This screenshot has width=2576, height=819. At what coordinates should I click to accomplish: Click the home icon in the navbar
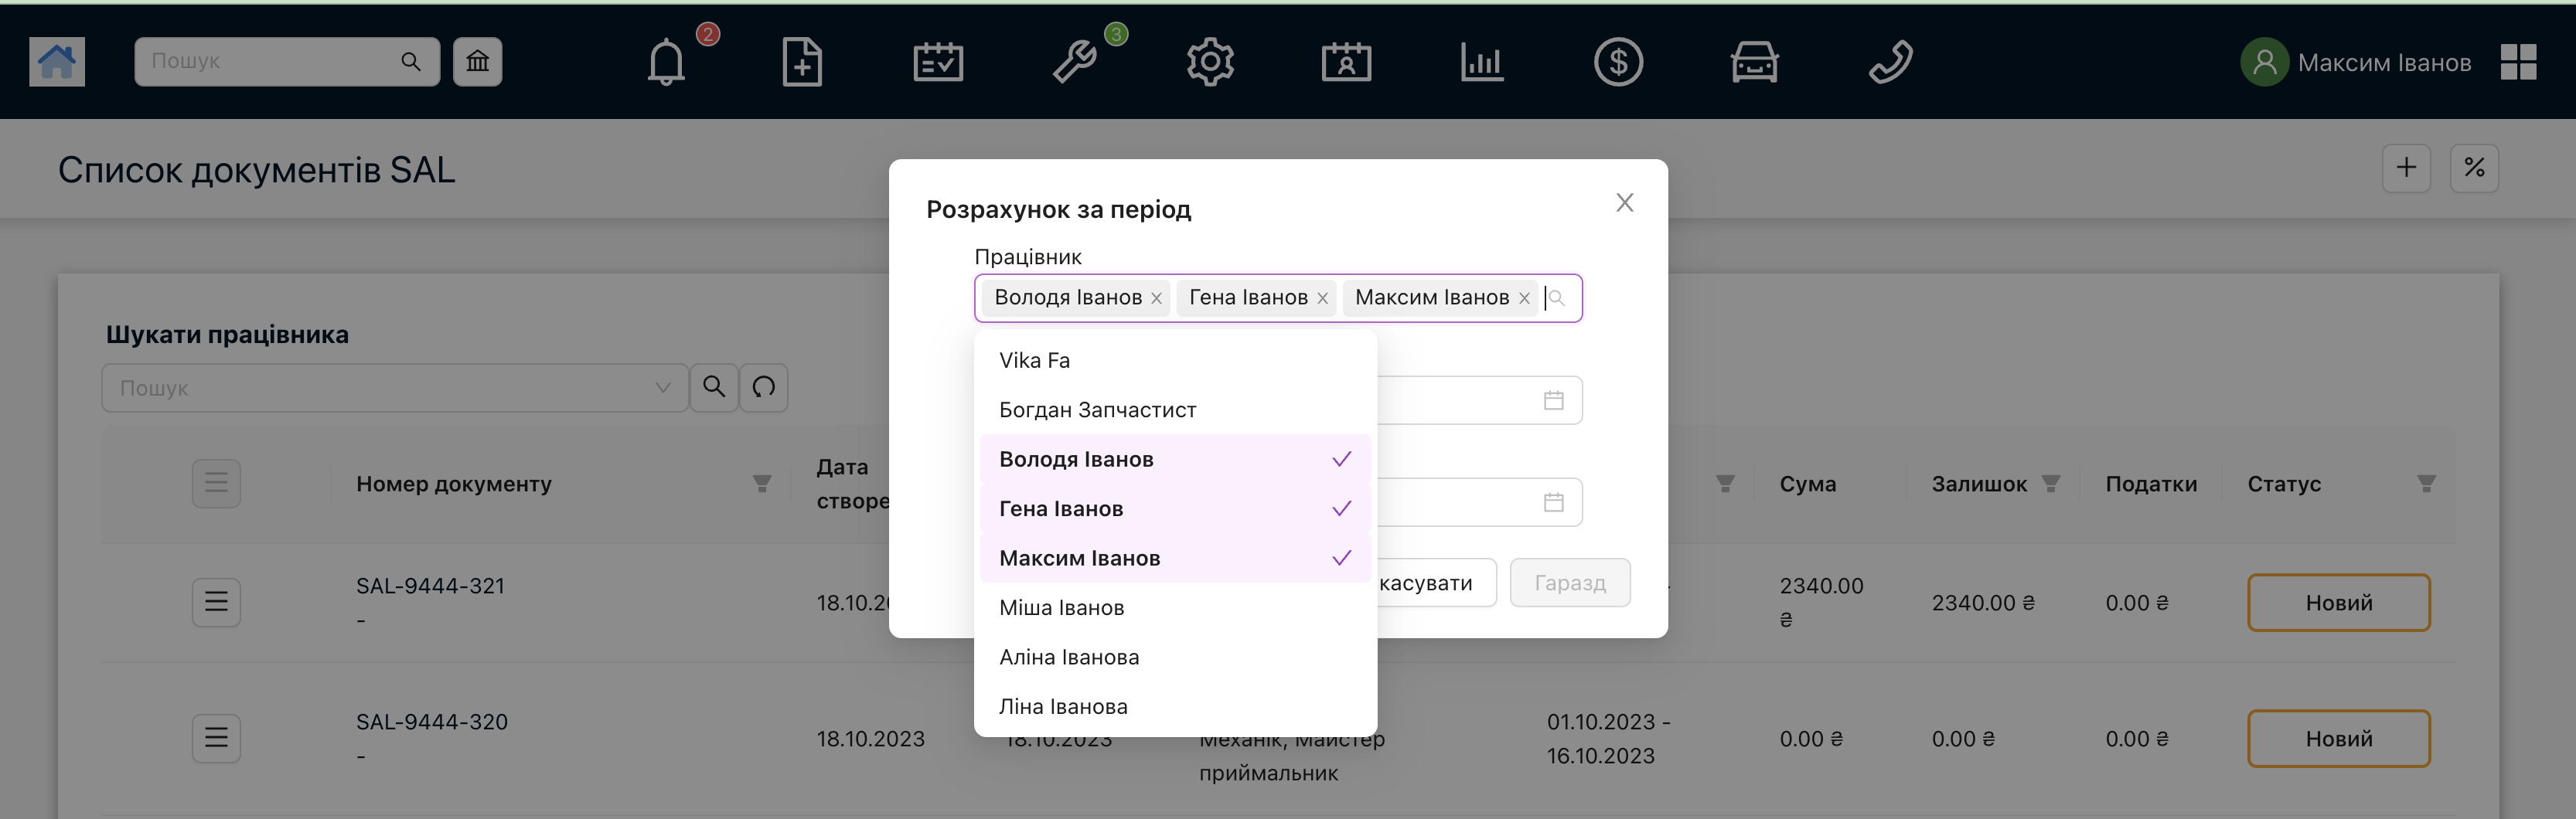[57, 62]
